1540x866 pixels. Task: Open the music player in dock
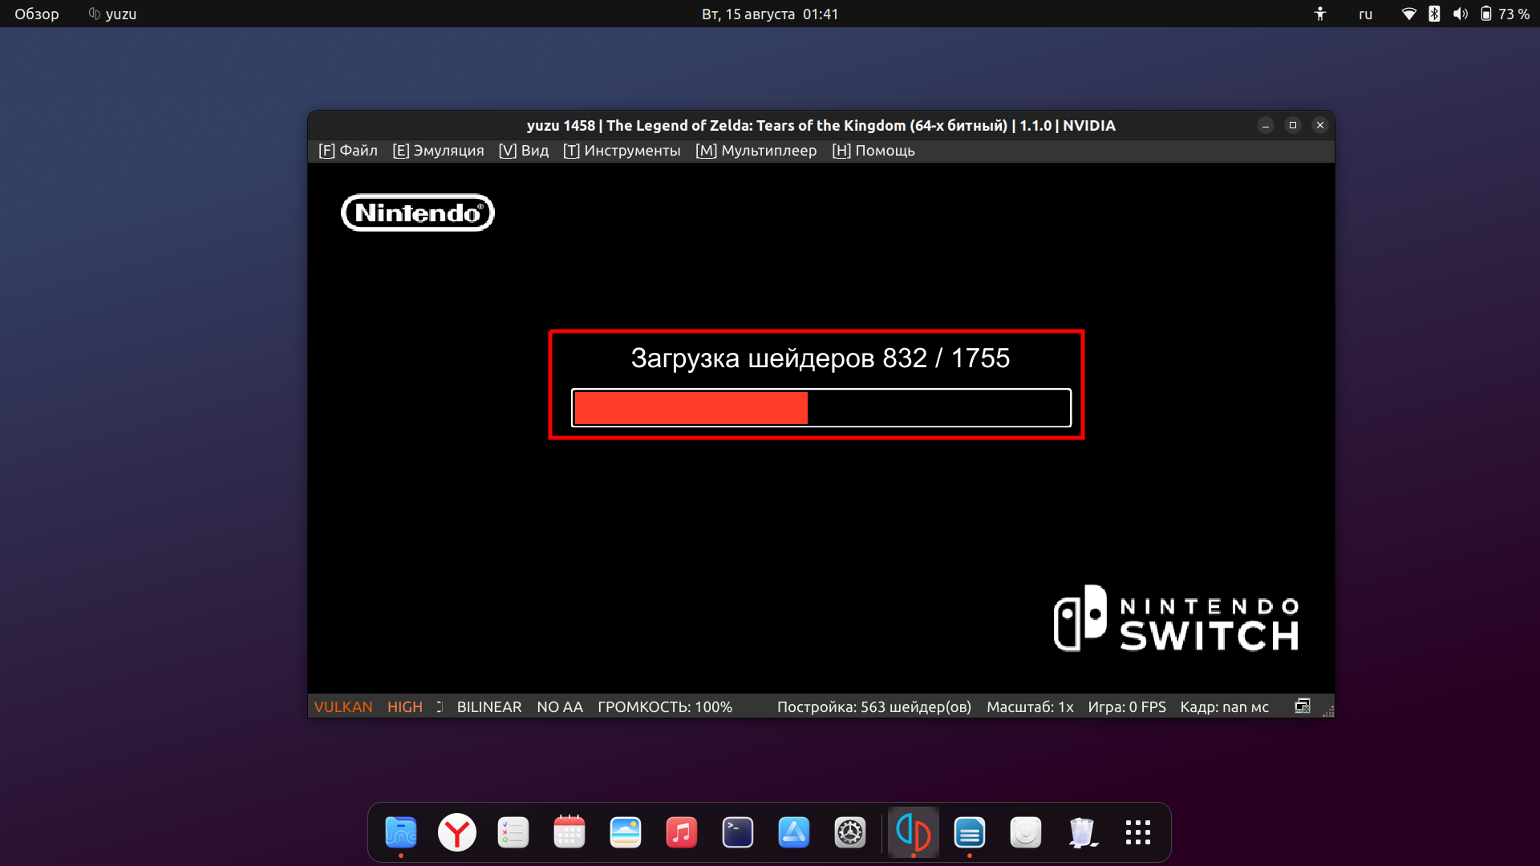click(682, 832)
